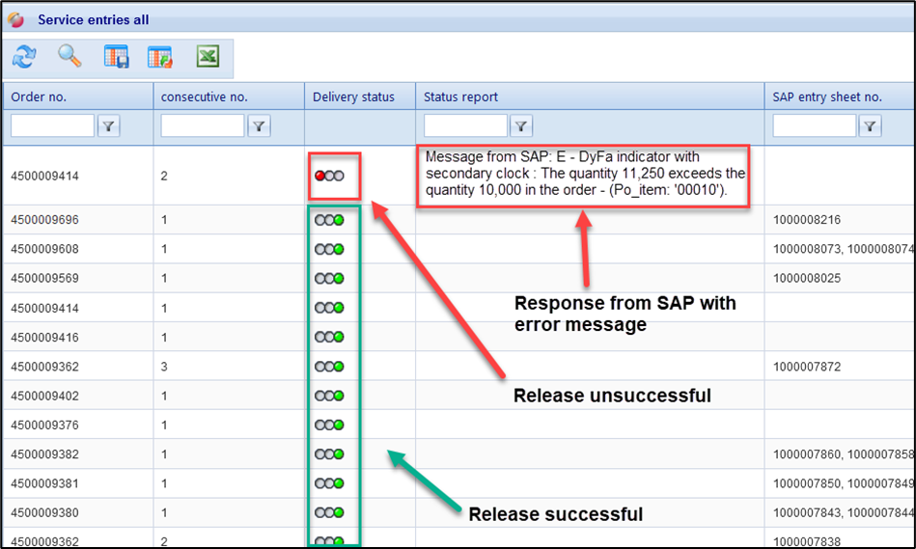Click the reset table layout icon
Viewport: 916px width, 549px height.
click(160, 58)
